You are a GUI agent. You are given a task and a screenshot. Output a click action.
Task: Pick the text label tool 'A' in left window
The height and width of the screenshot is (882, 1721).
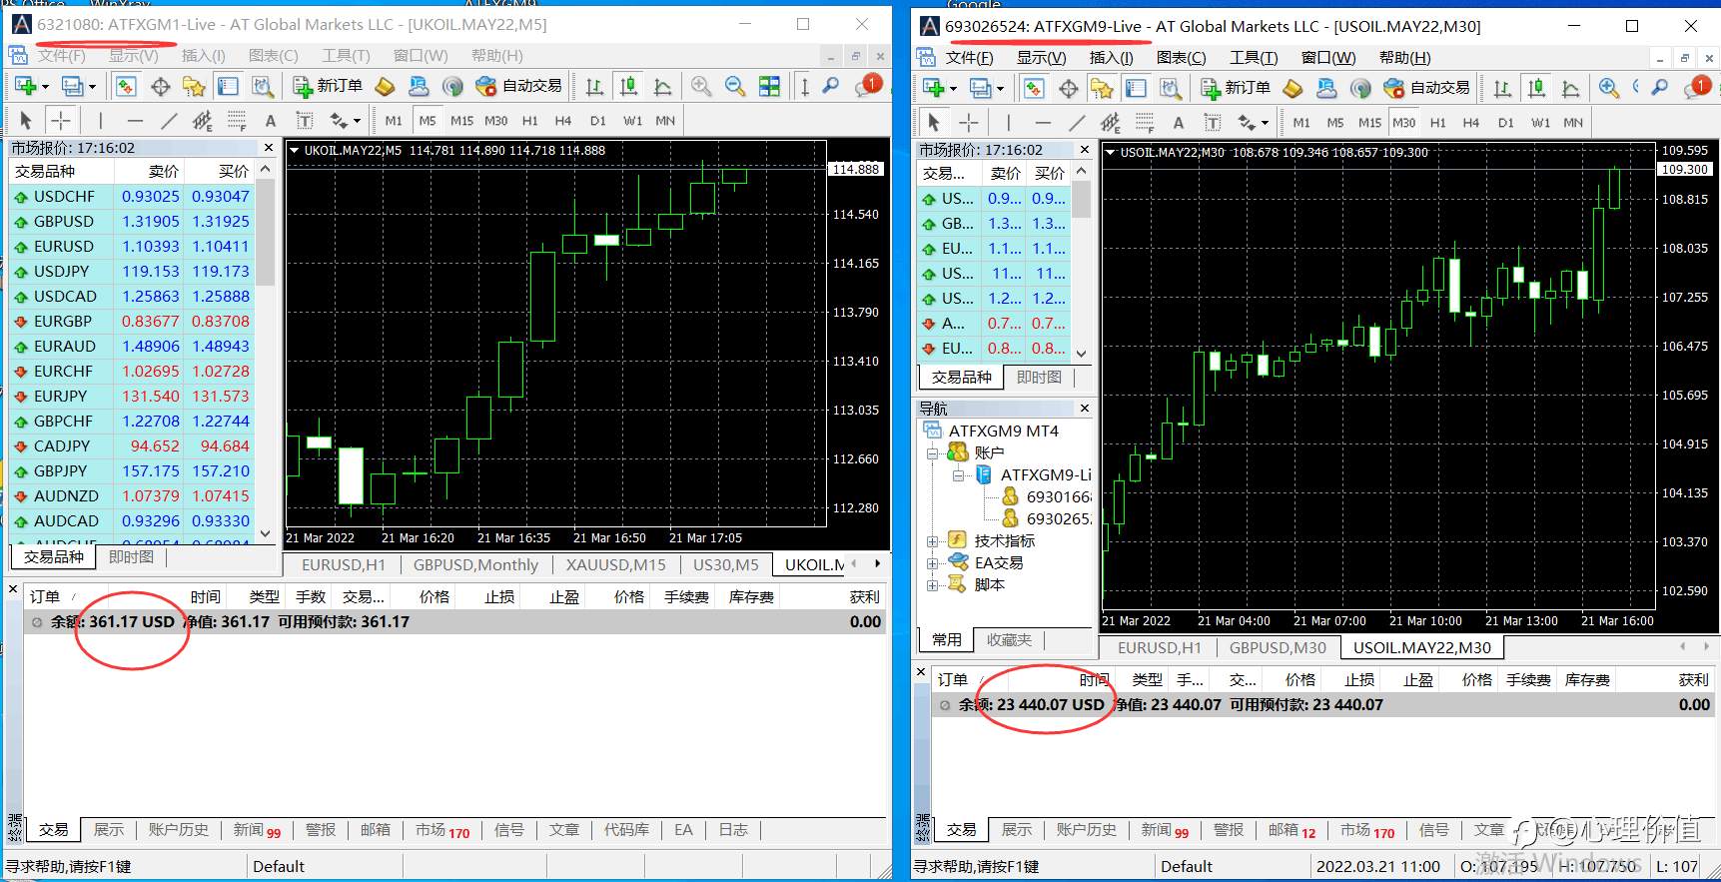(270, 121)
